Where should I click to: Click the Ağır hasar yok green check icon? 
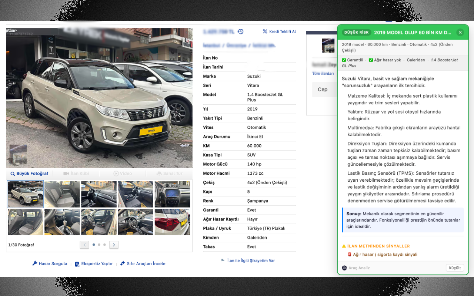click(x=371, y=60)
